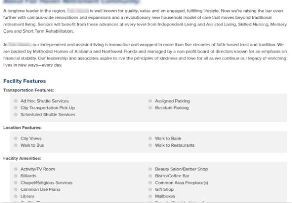Click the Location Features label
The image size is (292, 203).
[x=23, y=128]
